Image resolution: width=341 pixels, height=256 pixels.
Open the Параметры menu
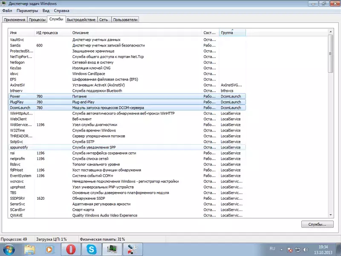[x=27, y=10]
